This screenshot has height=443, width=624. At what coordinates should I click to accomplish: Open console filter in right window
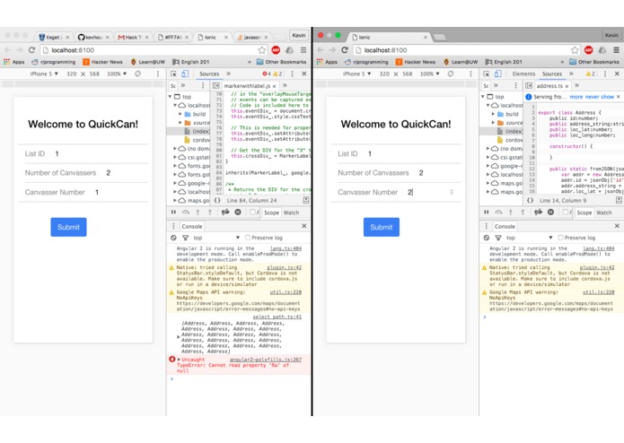pos(497,238)
